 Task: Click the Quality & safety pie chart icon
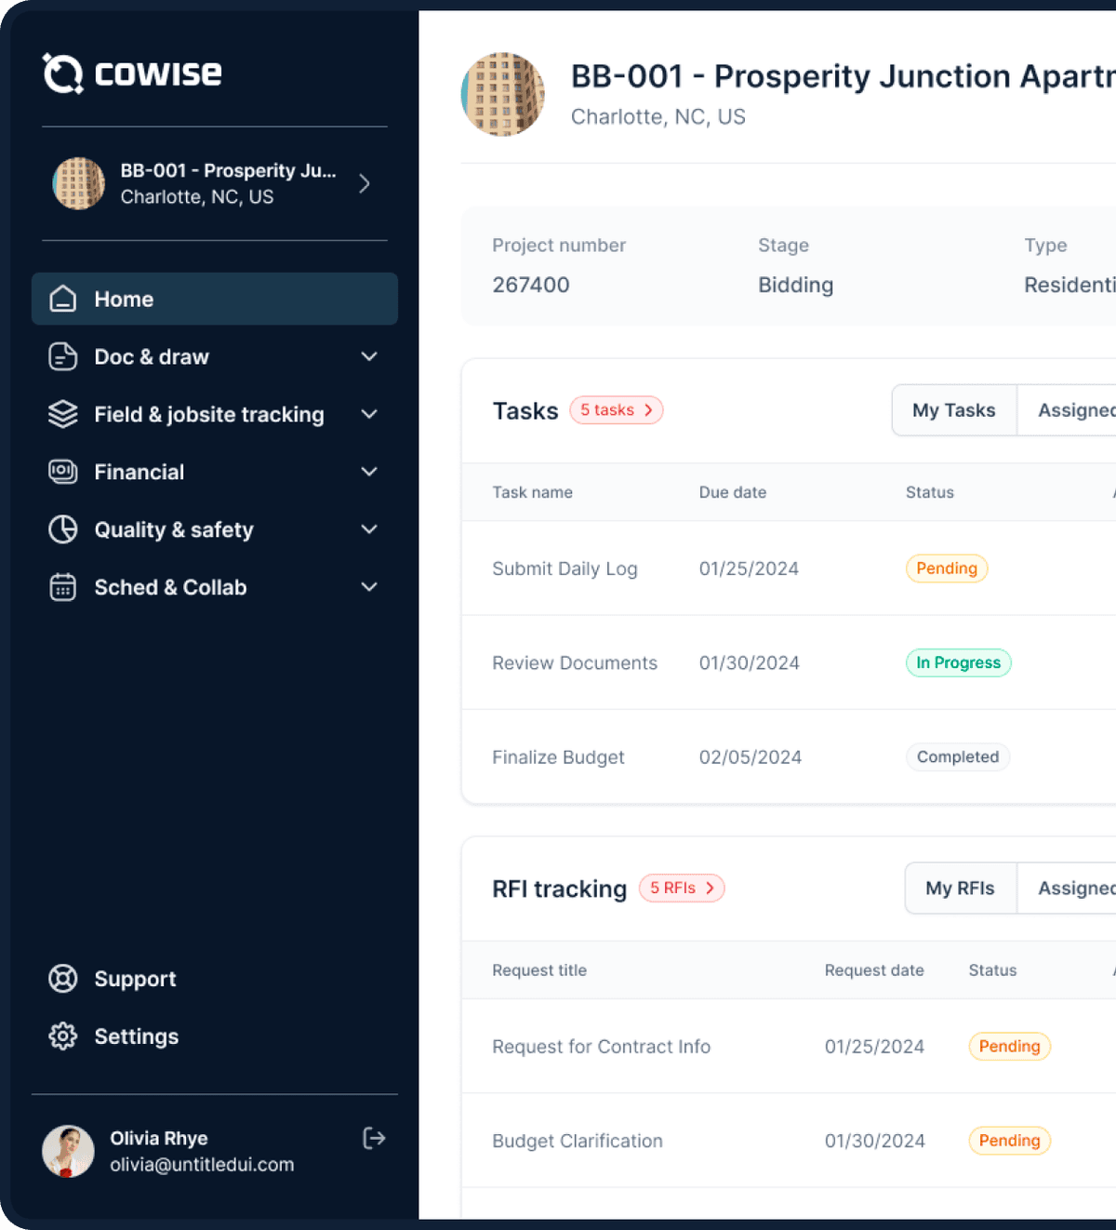coord(62,529)
